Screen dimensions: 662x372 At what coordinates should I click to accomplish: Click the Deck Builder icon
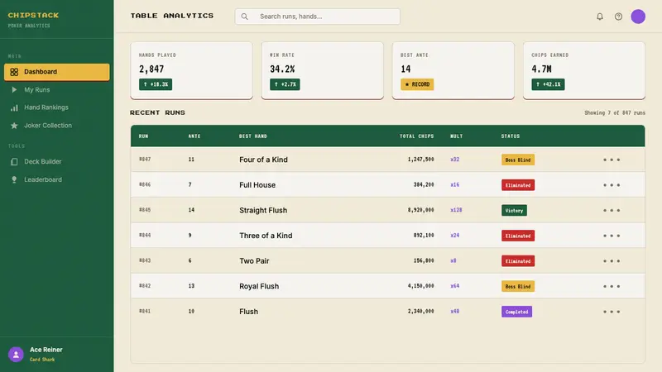14,161
